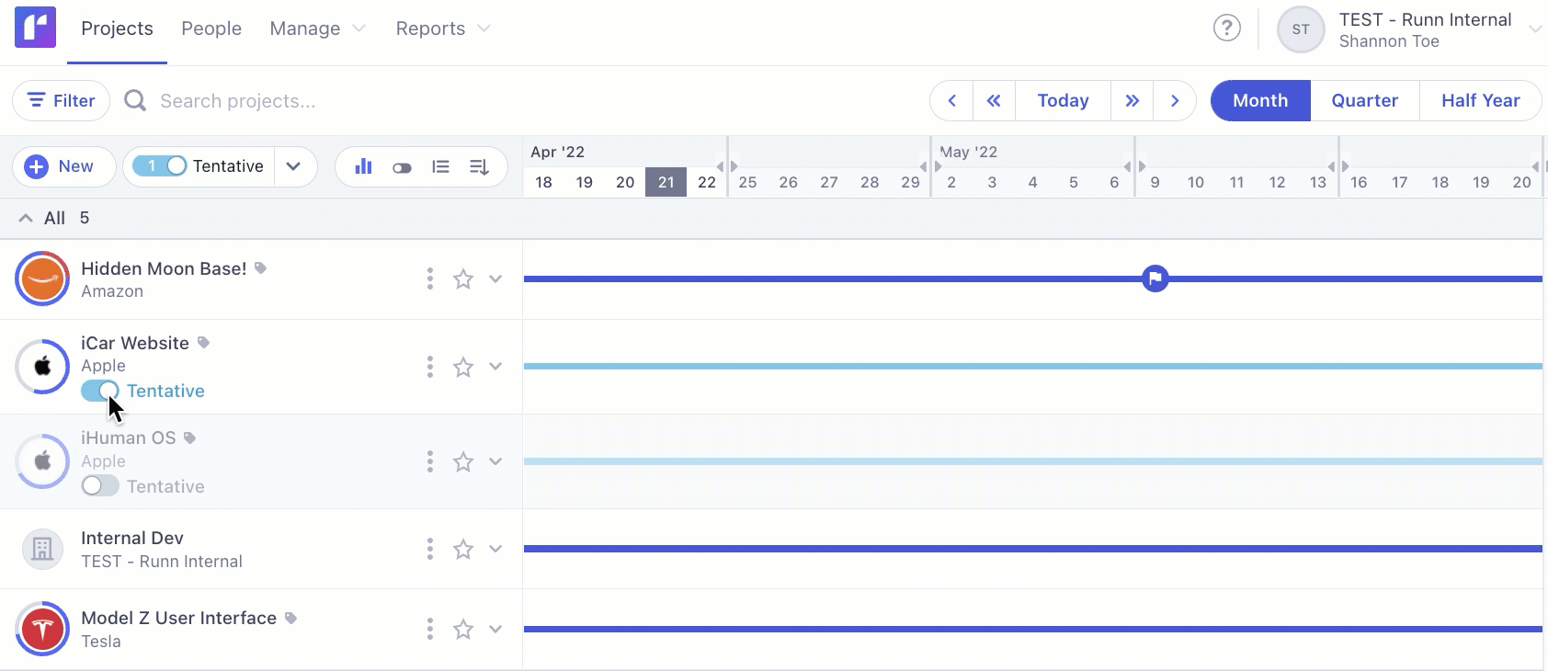Click the Runn logo icon
The image size is (1548, 671).
click(x=35, y=28)
